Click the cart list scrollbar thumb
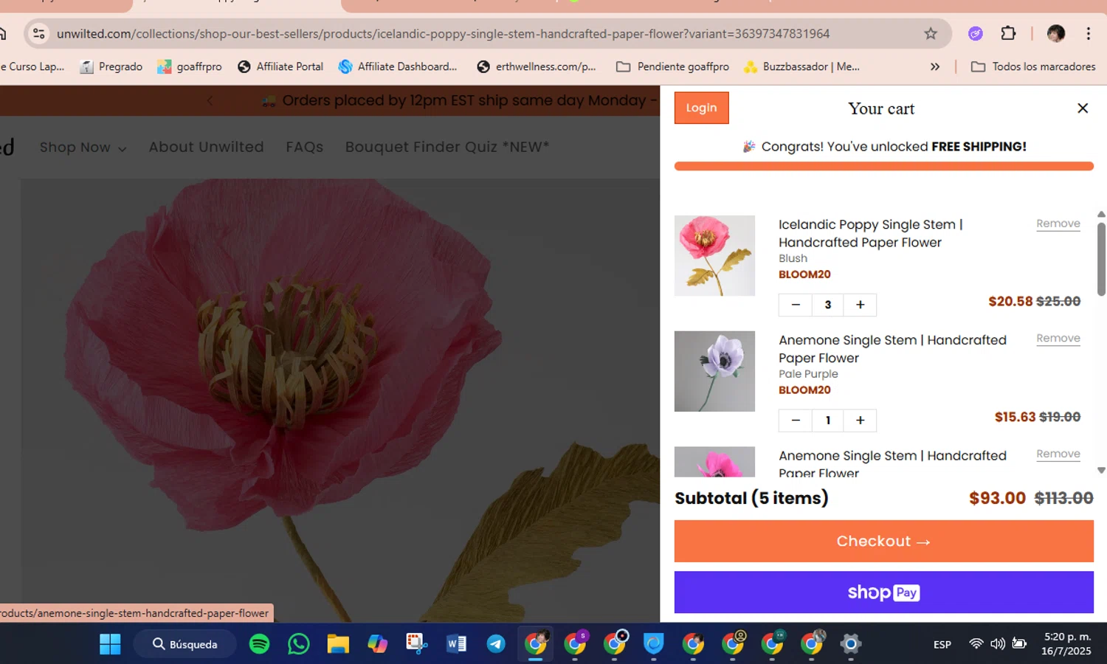The image size is (1107, 664). 1101,259
